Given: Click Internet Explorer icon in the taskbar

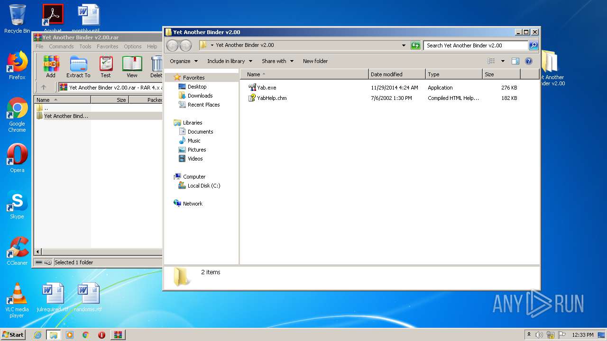Looking at the screenshot, I should tap(37, 335).
